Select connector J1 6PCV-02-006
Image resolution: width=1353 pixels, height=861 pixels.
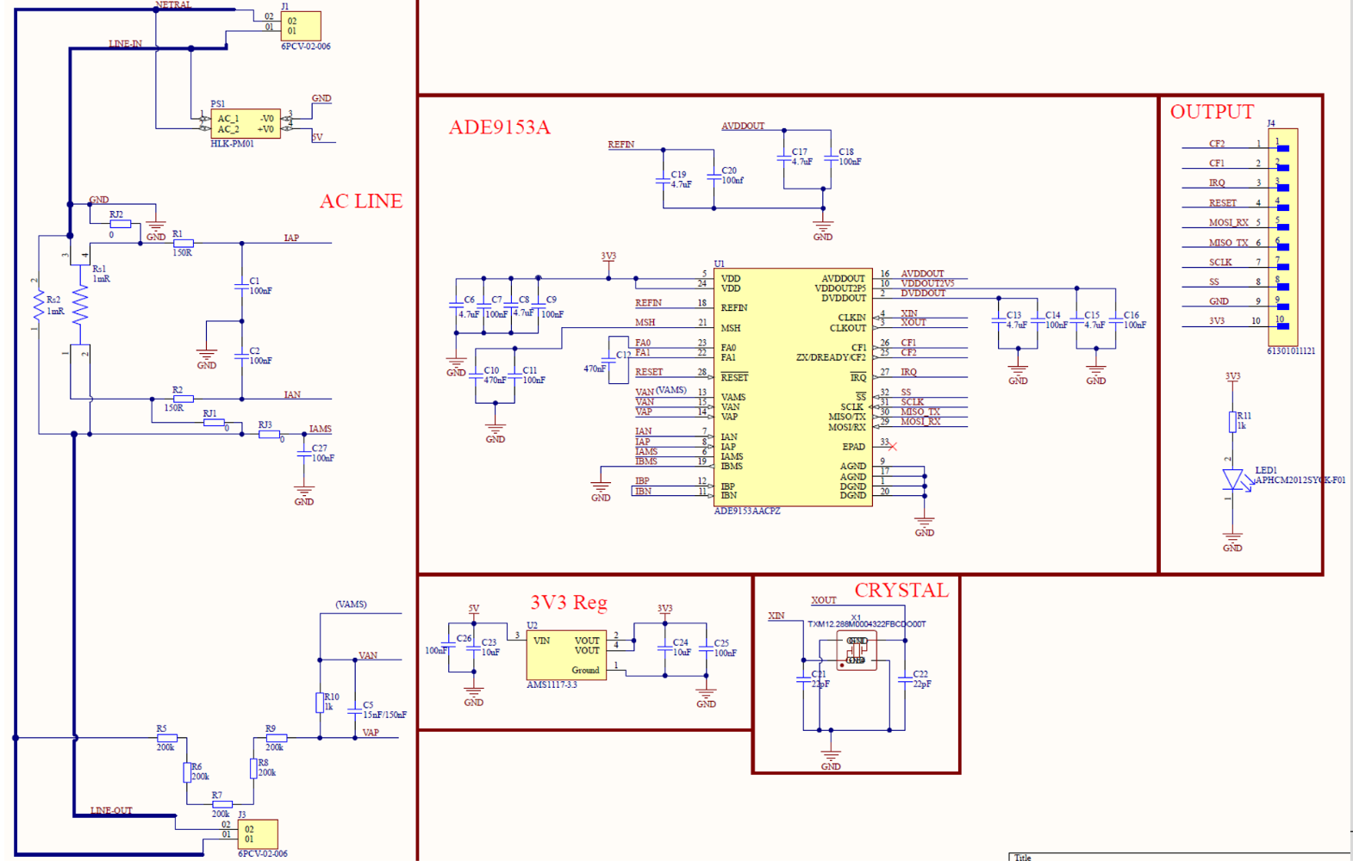click(301, 26)
